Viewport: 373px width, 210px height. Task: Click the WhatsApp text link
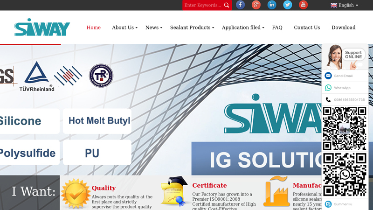coord(342,88)
